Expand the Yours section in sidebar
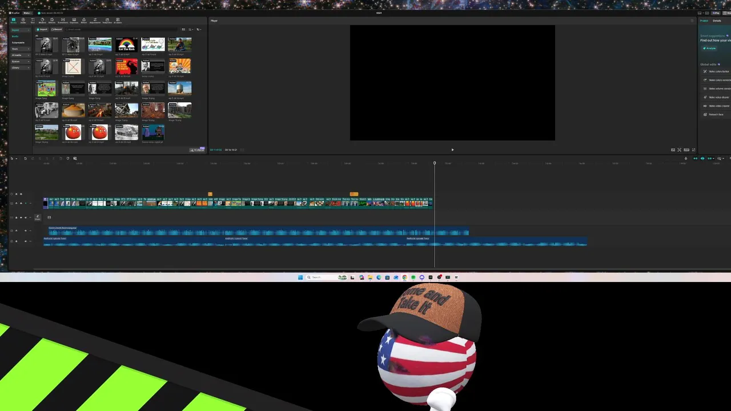Viewport: 731px width, 411px height. click(x=21, y=49)
